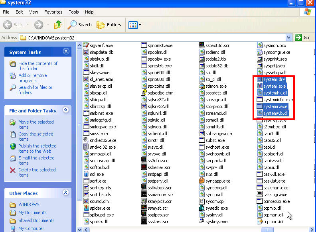Go up one folder level
316x232 pixels.
(58, 25)
